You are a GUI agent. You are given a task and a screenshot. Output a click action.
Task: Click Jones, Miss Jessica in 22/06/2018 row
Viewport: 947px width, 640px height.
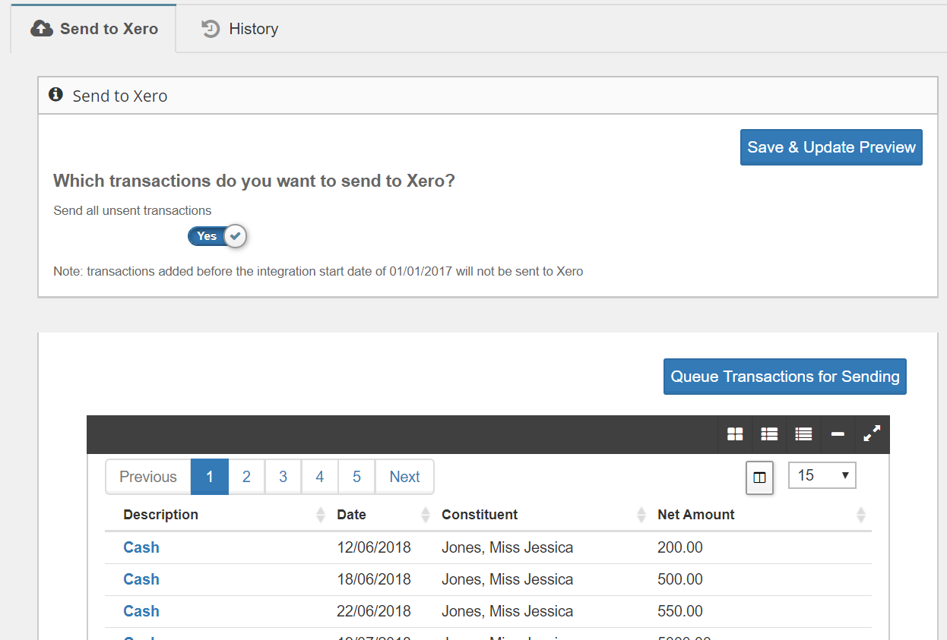coord(507,611)
